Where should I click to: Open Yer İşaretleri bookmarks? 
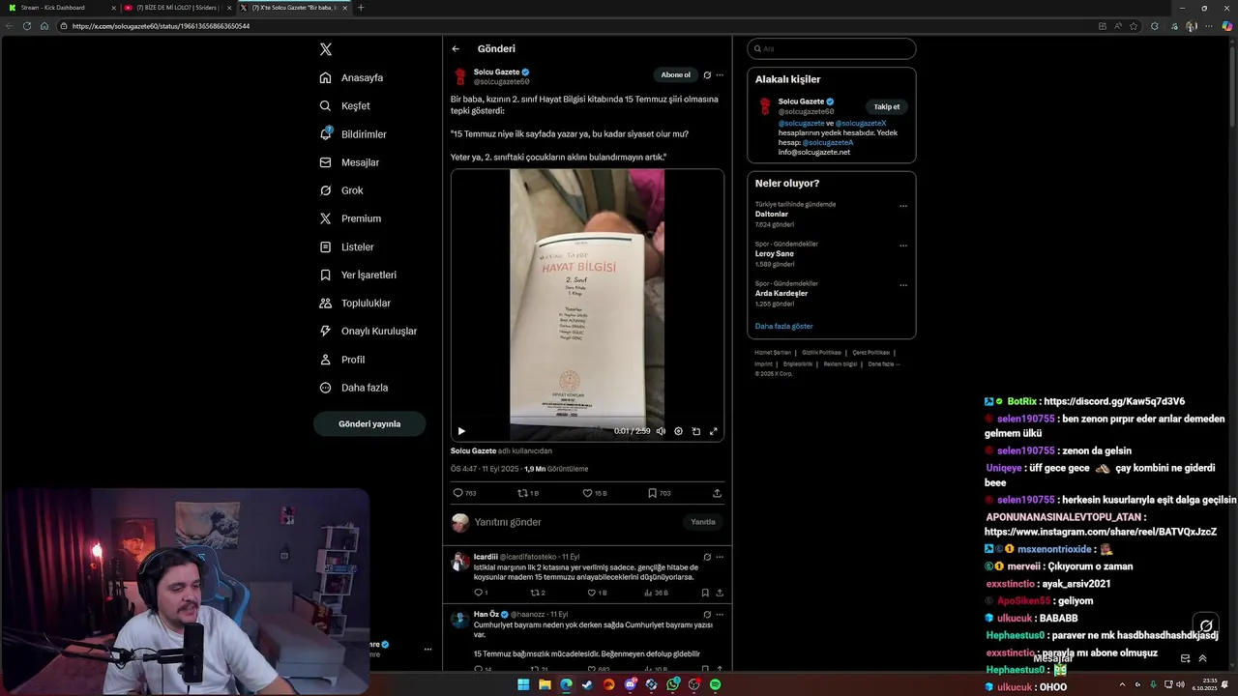[x=359, y=275]
